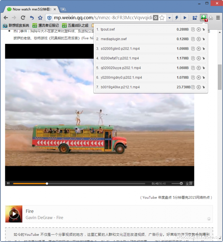Viewport: 223px width, 242px height.
Task: Go back to the previous page
Action: coord(6,18)
